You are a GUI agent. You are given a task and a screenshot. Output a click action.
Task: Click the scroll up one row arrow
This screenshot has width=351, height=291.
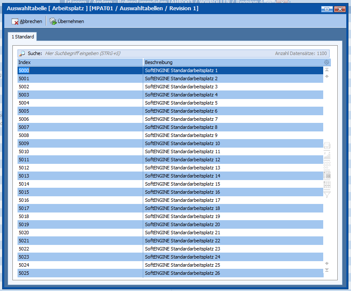[x=327, y=76]
